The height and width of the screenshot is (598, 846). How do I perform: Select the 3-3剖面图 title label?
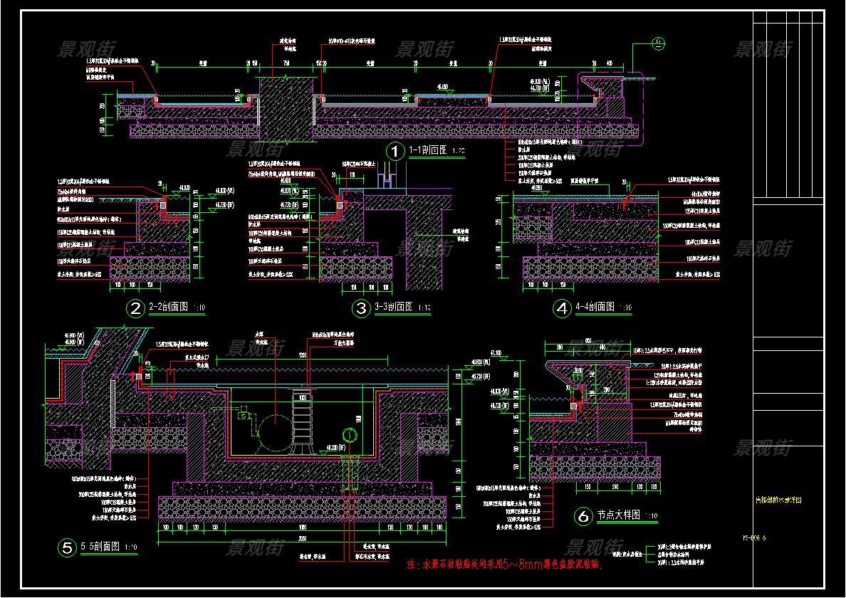[x=393, y=308]
